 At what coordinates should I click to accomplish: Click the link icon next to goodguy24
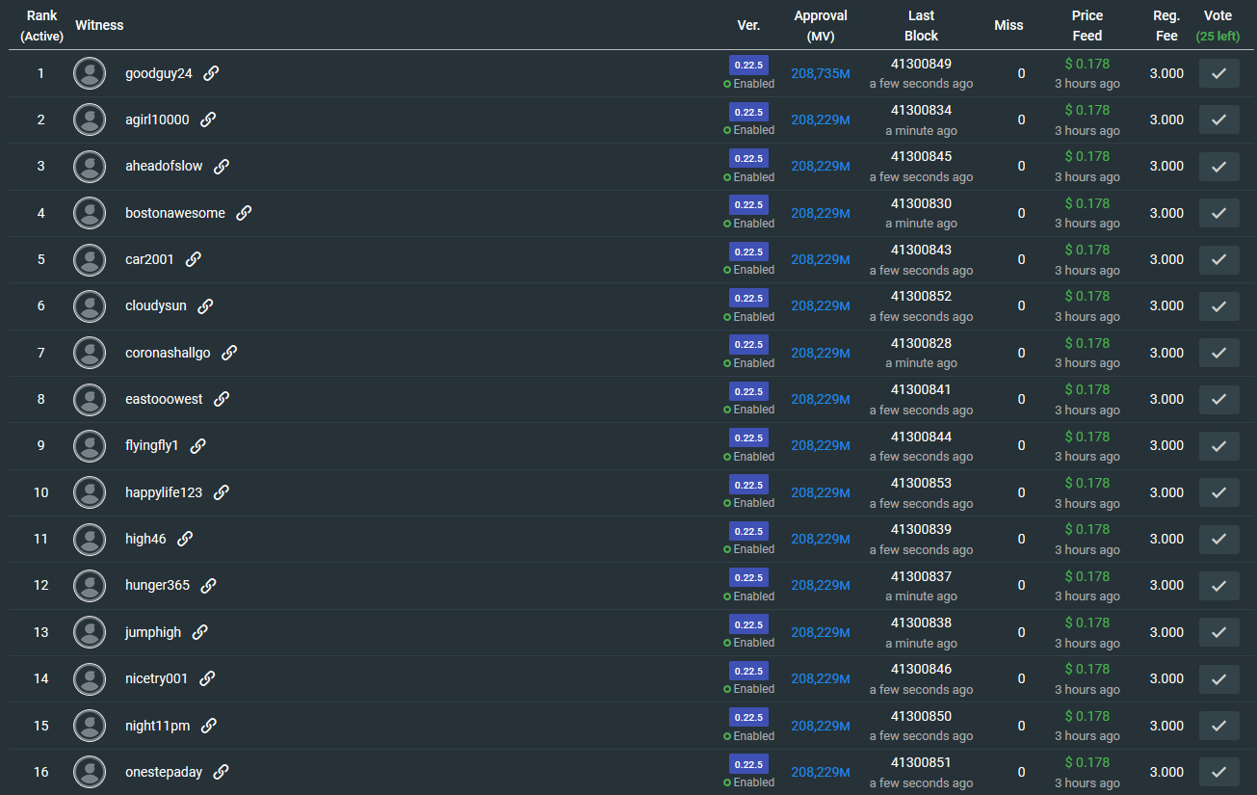(x=211, y=73)
